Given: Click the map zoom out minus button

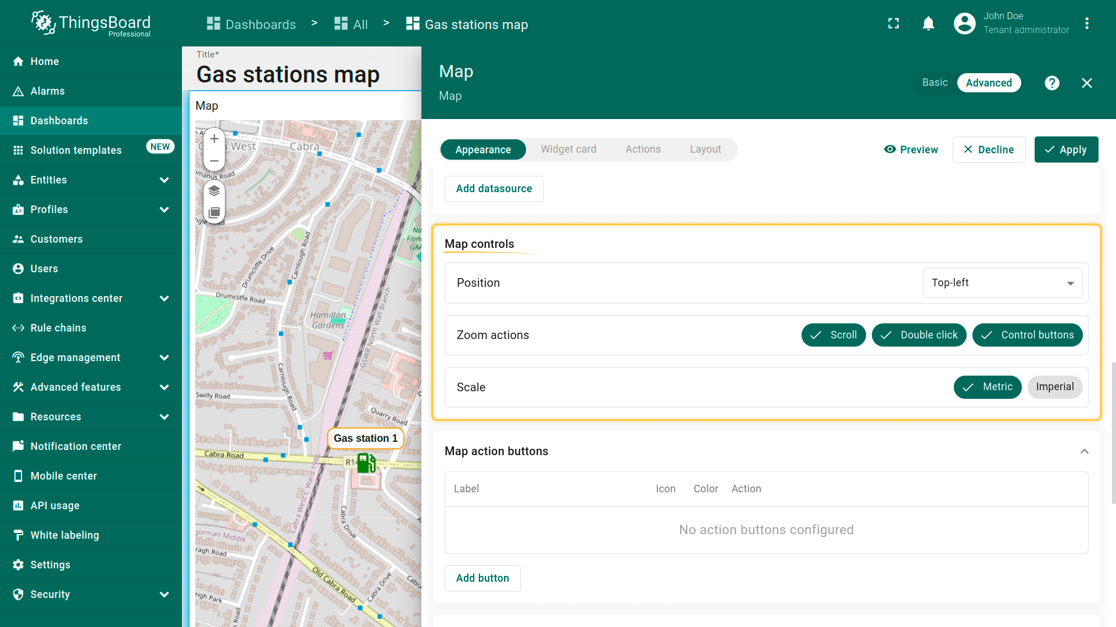Looking at the screenshot, I should pyautogui.click(x=214, y=161).
